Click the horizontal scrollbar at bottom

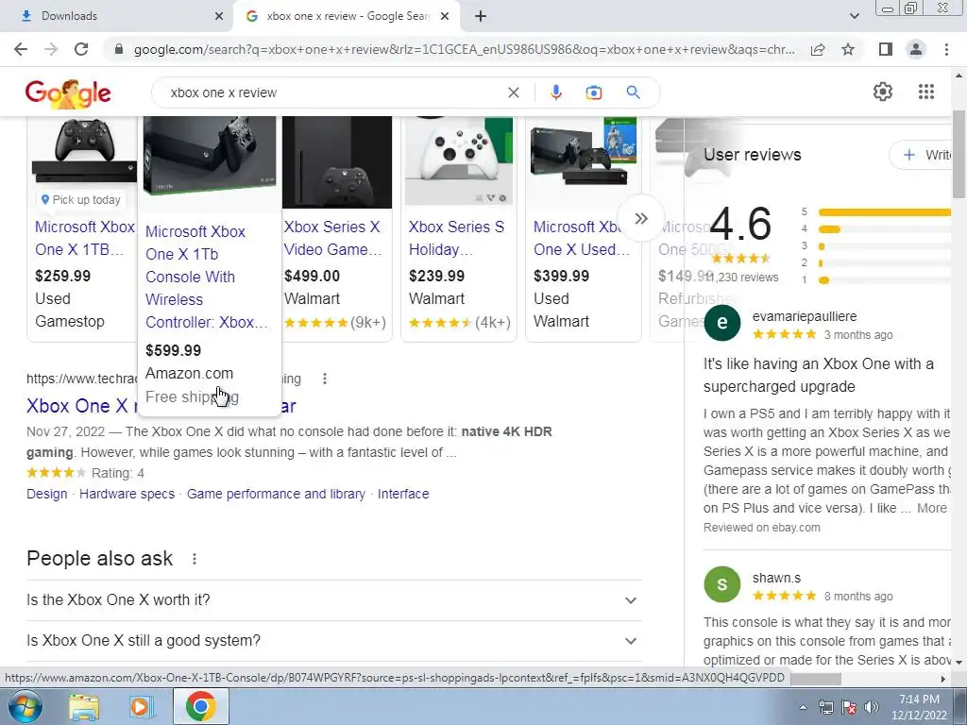816,679
